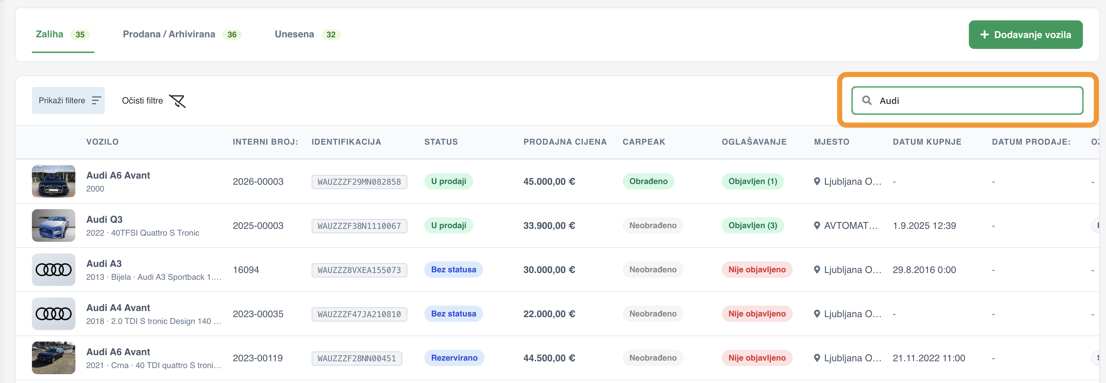1106x383 pixels.
Task: Click the crossed-out funnel clear filter icon
Action: coord(177,101)
